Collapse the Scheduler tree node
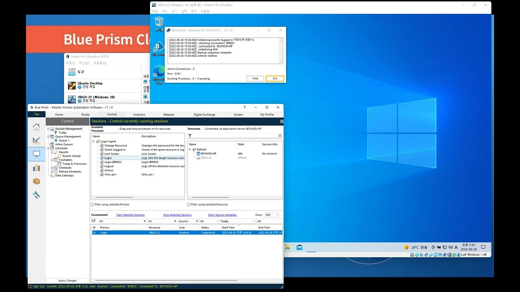 click(x=48, y=148)
